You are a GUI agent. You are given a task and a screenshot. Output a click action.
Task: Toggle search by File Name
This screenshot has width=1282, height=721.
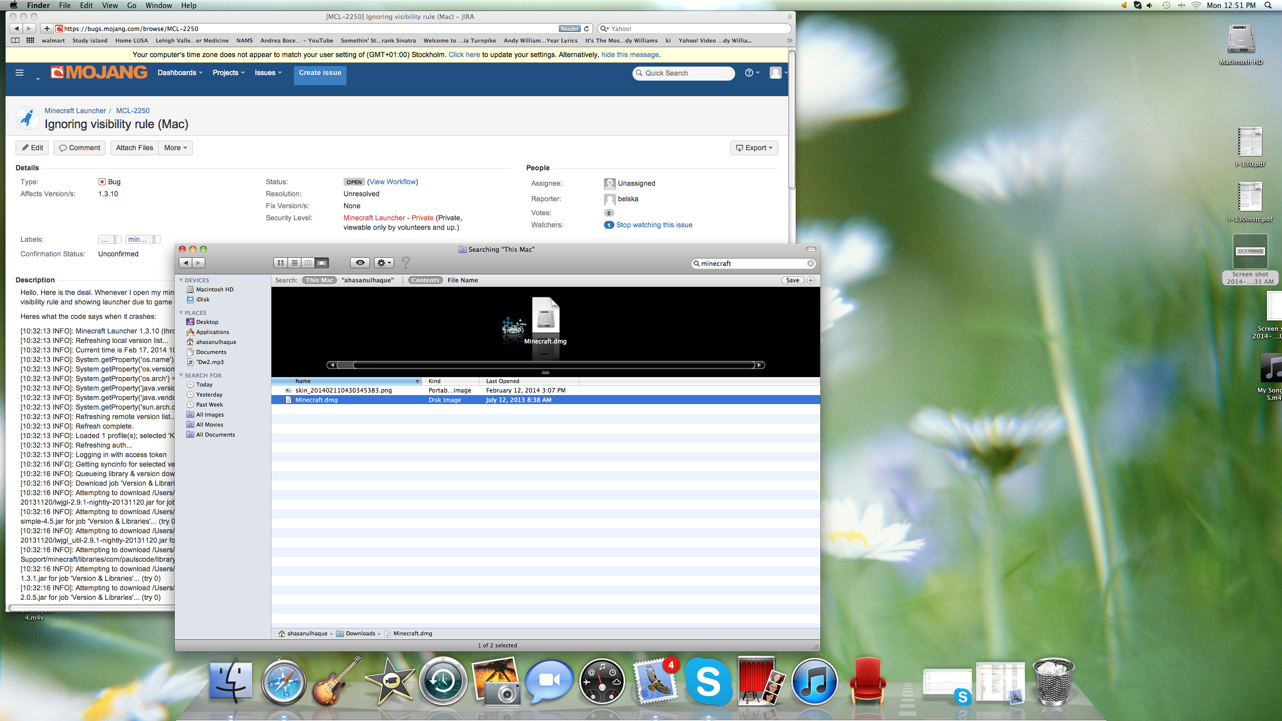(462, 280)
